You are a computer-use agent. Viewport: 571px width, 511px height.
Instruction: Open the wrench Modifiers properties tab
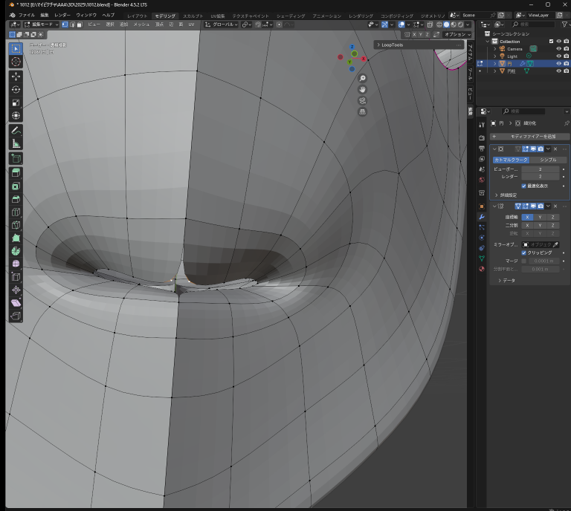pyautogui.click(x=481, y=216)
